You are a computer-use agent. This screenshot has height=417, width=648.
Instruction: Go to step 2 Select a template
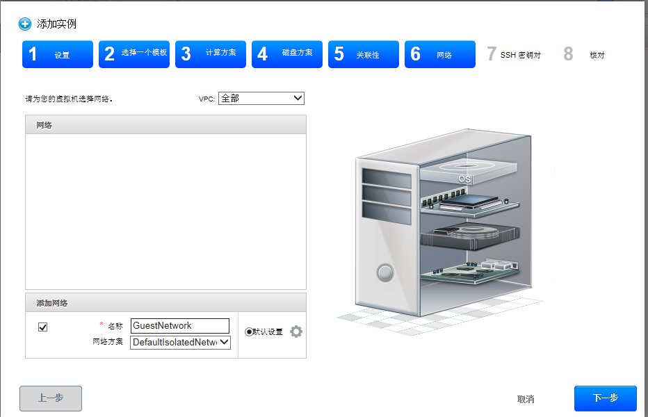click(134, 54)
